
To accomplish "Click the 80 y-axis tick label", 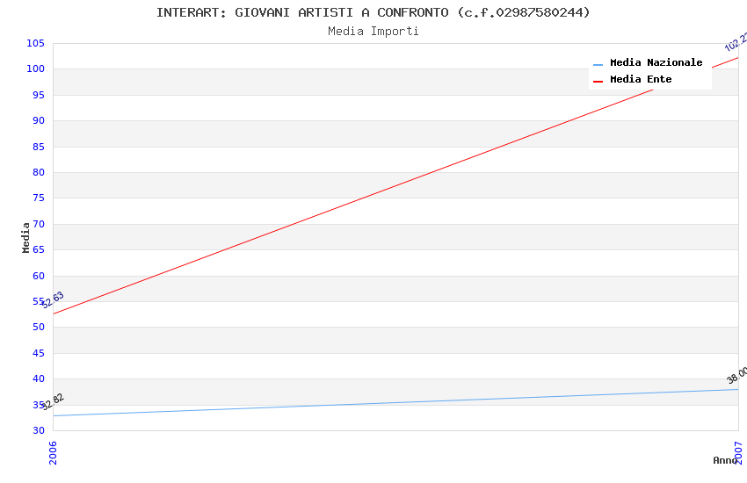I will (x=39, y=172).
